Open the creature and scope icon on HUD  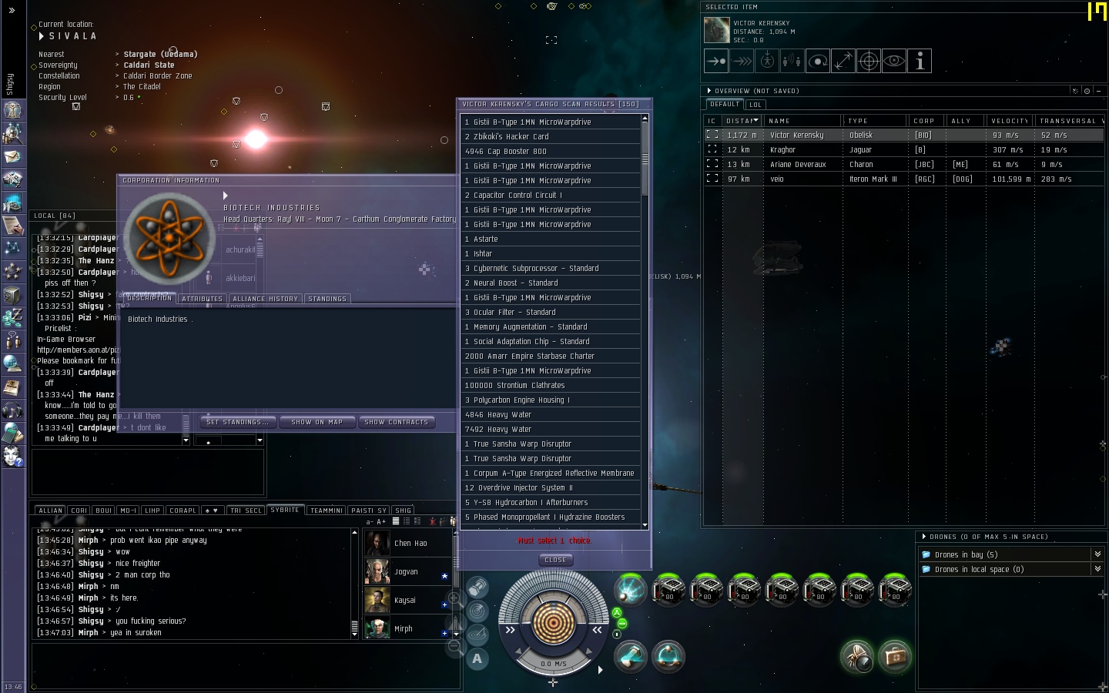tap(856, 657)
